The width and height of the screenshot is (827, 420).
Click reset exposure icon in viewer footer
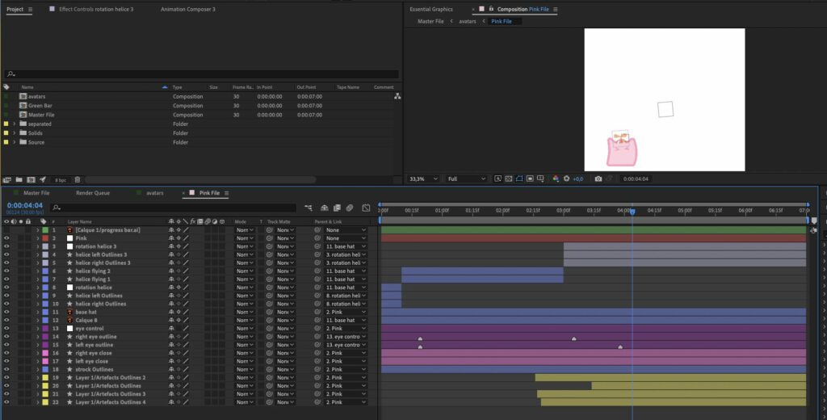[x=566, y=178]
